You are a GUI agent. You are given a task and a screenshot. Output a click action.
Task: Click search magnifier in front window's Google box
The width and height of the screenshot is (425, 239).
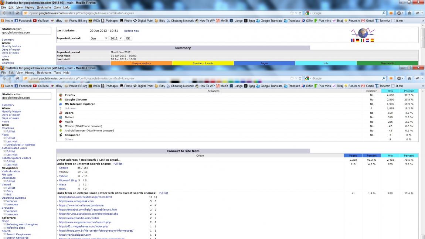pyautogui.click(x=384, y=78)
